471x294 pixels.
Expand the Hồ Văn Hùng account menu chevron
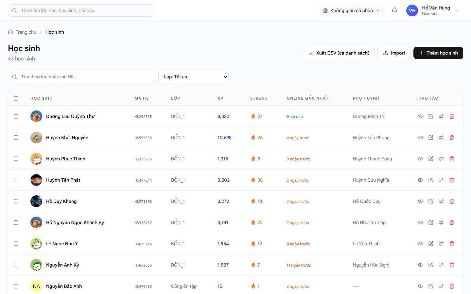coord(457,10)
